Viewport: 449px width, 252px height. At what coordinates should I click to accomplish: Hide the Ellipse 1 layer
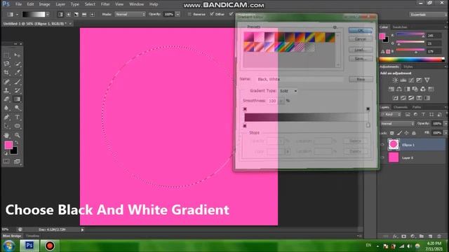click(x=382, y=145)
